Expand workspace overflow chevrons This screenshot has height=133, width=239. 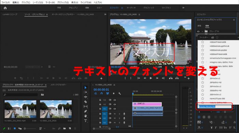(x=183, y=8)
